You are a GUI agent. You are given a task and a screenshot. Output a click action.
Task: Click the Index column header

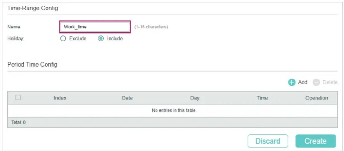coord(60,98)
